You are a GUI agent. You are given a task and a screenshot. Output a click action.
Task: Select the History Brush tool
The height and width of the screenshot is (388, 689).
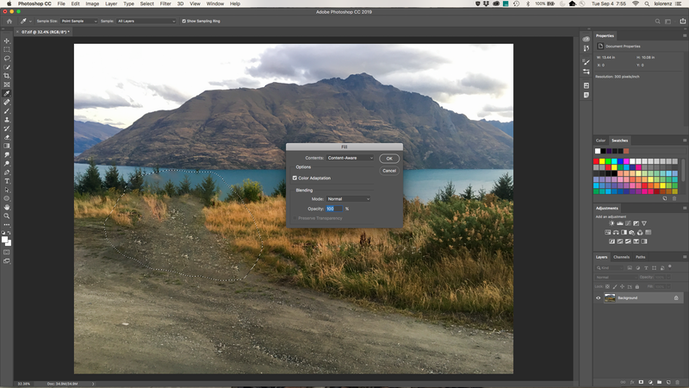(x=7, y=128)
